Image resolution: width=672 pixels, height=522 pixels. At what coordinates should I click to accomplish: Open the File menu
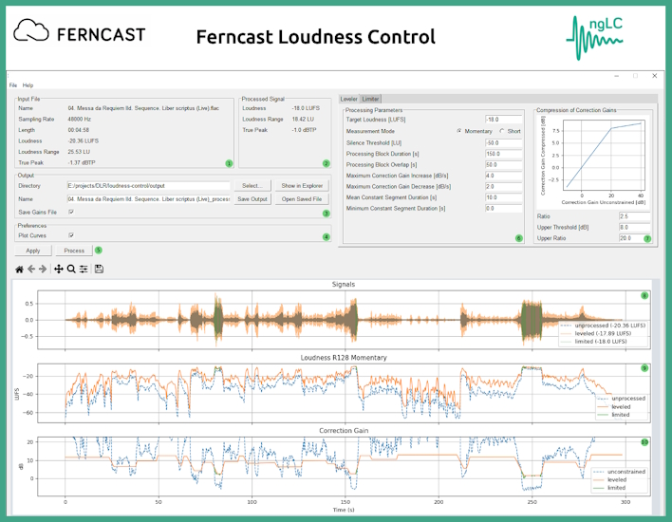pos(13,85)
